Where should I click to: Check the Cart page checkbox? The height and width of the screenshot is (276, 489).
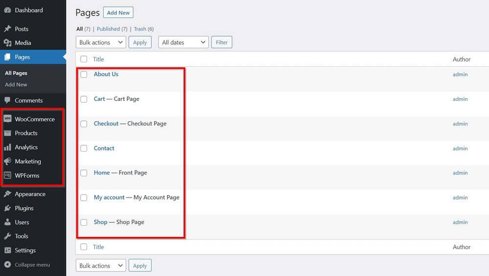tap(84, 99)
